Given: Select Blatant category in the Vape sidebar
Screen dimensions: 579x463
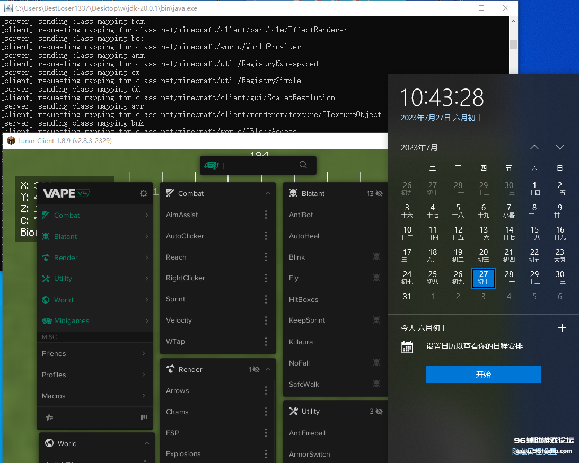Looking at the screenshot, I should click(65, 236).
